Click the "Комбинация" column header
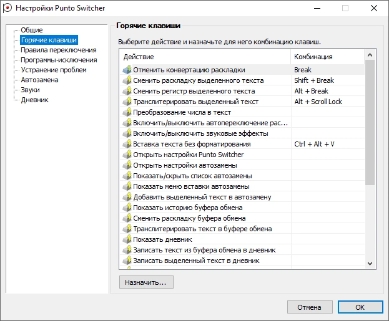This screenshot has width=389, height=321. [x=327, y=57]
